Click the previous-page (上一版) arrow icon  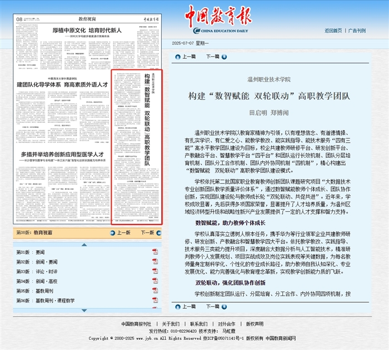coord(113,233)
